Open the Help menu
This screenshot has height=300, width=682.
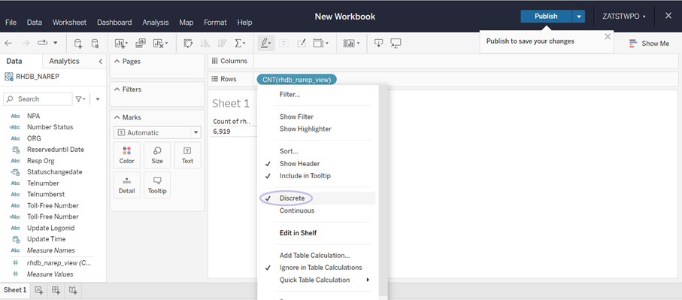pyautogui.click(x=244, y=22)
